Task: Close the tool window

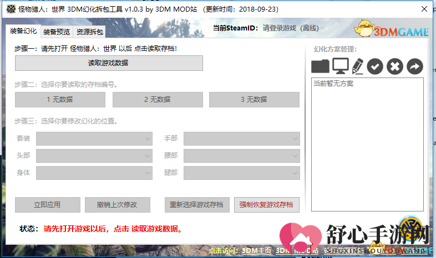Action: tap(424, 9)
